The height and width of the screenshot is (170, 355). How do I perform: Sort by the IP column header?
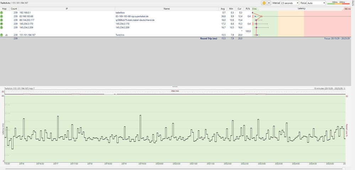pyautogui.click(x=67, y=9)
